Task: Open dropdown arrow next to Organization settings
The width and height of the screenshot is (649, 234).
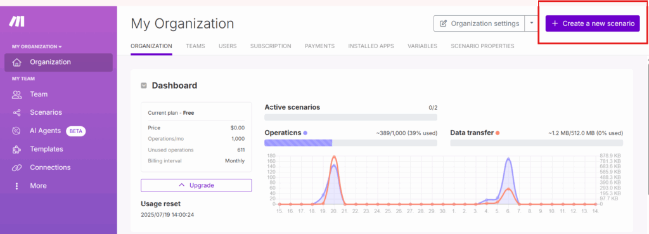Action: (x=532, y=23)
